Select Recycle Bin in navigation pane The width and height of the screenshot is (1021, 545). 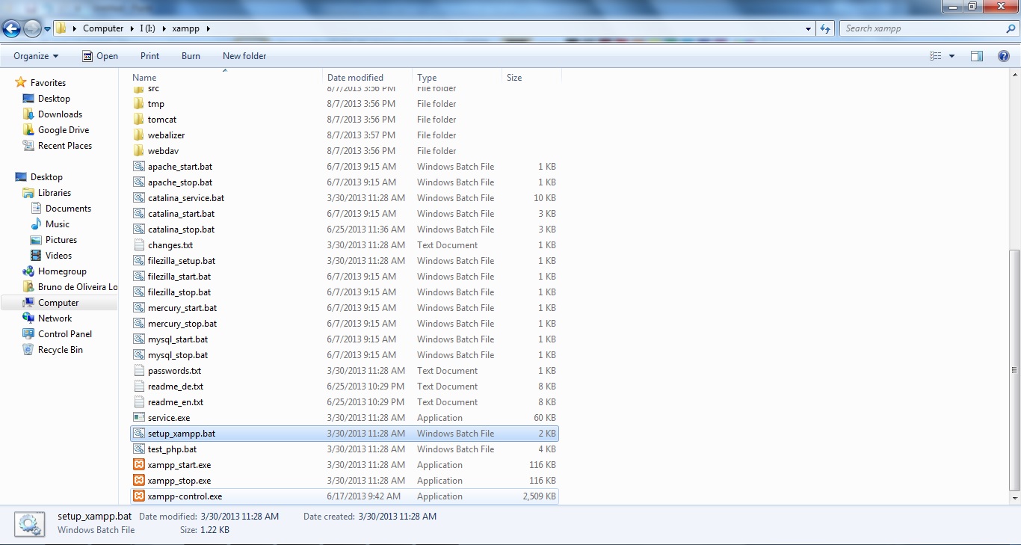(x=60, y=350)
